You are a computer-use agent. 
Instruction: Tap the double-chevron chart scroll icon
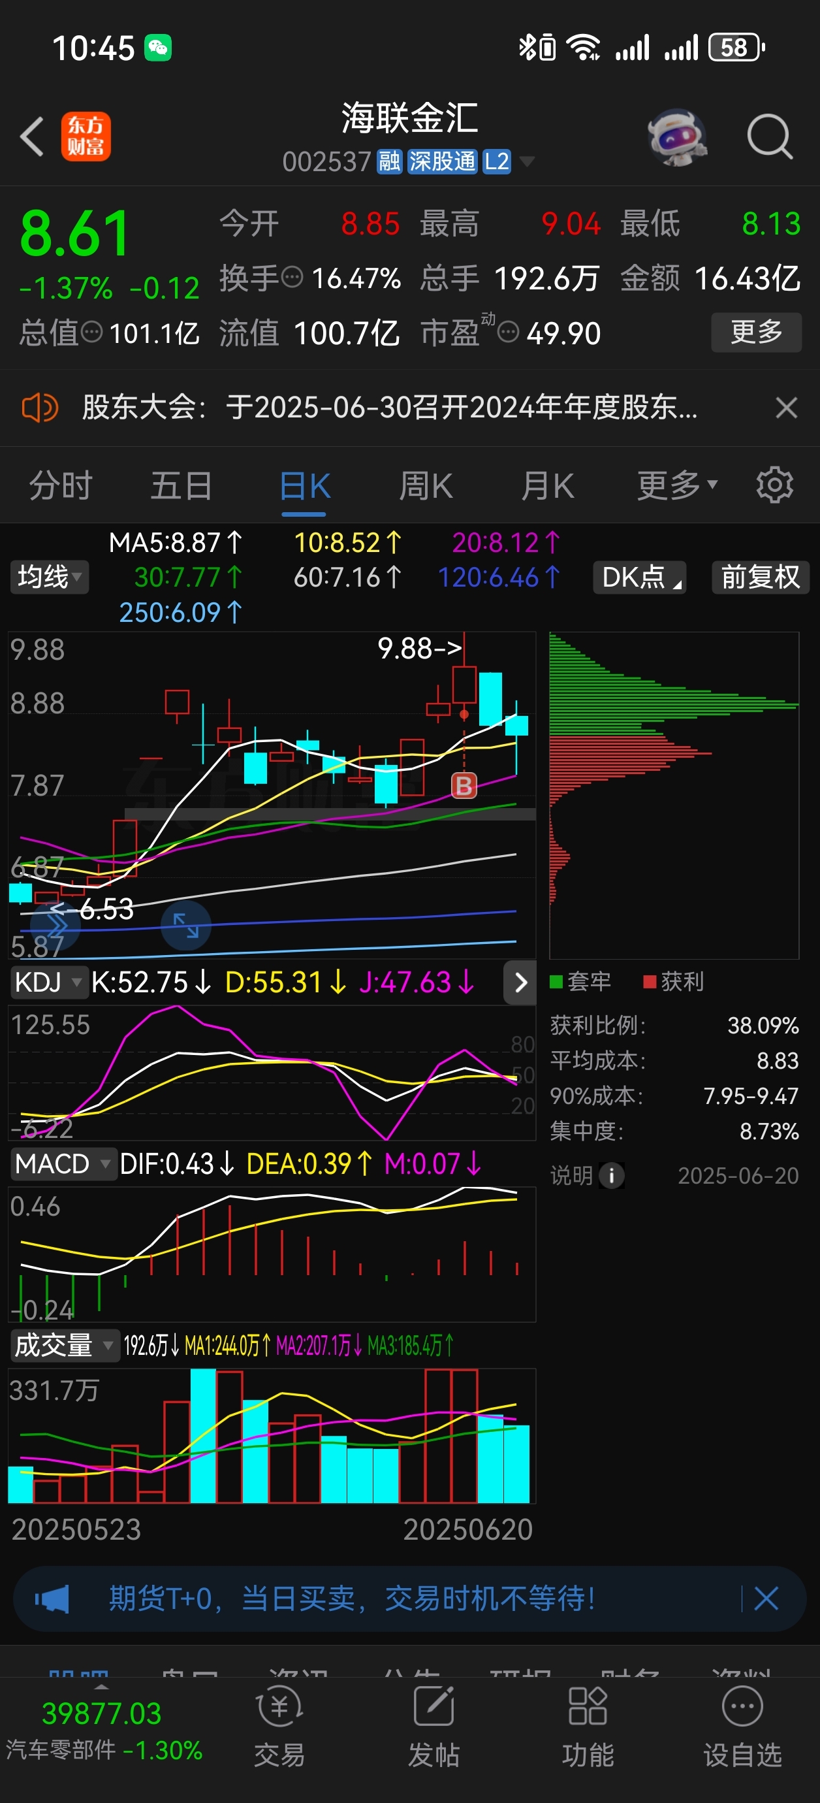click(x=56, y=926)
